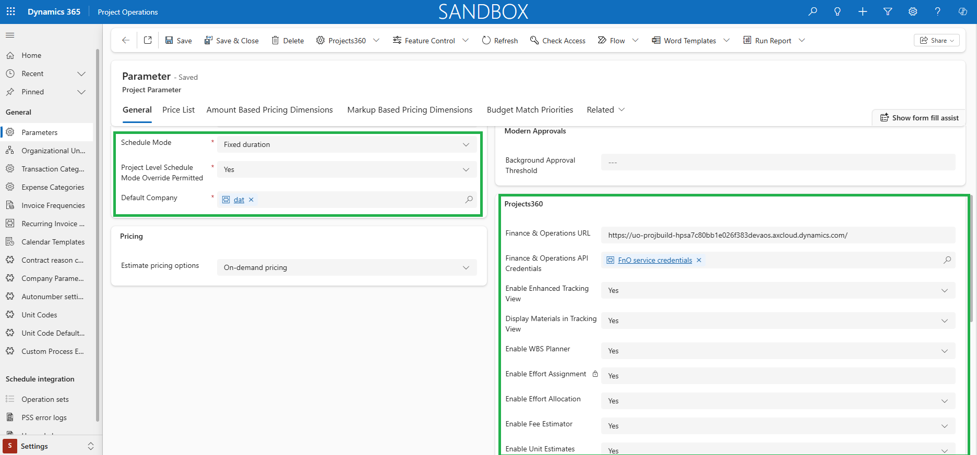Image resolution: width=977 pixels, height=455 pixels.
Task: Expand the Related tab chevron
Action: pos(622,109)
